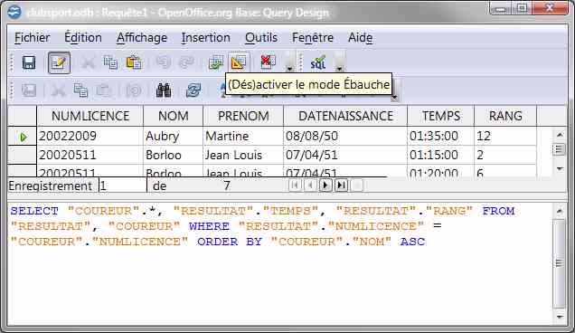Open the Aide menu

pyautogui.click(x=361, y=37)
